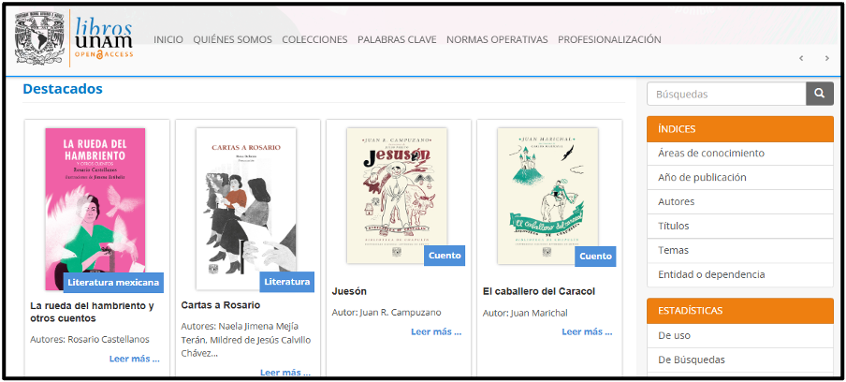Open title La rueda del hambriento y otros cuentos
The width and height of the screenshot is (846, 382).
tap(93, 312)
